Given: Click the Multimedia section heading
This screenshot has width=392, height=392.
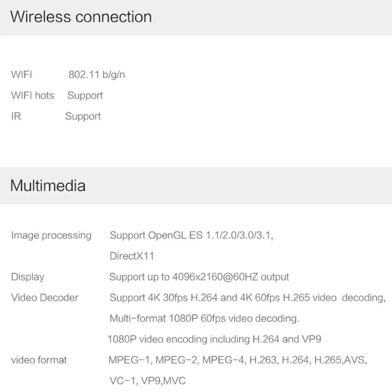Looking at the screenshot, I should [48, 186].
